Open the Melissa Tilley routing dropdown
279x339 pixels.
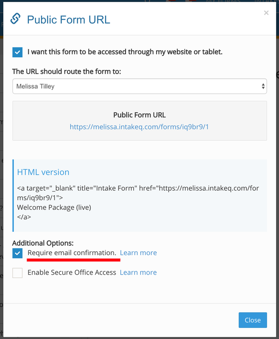tap(139, 86)
